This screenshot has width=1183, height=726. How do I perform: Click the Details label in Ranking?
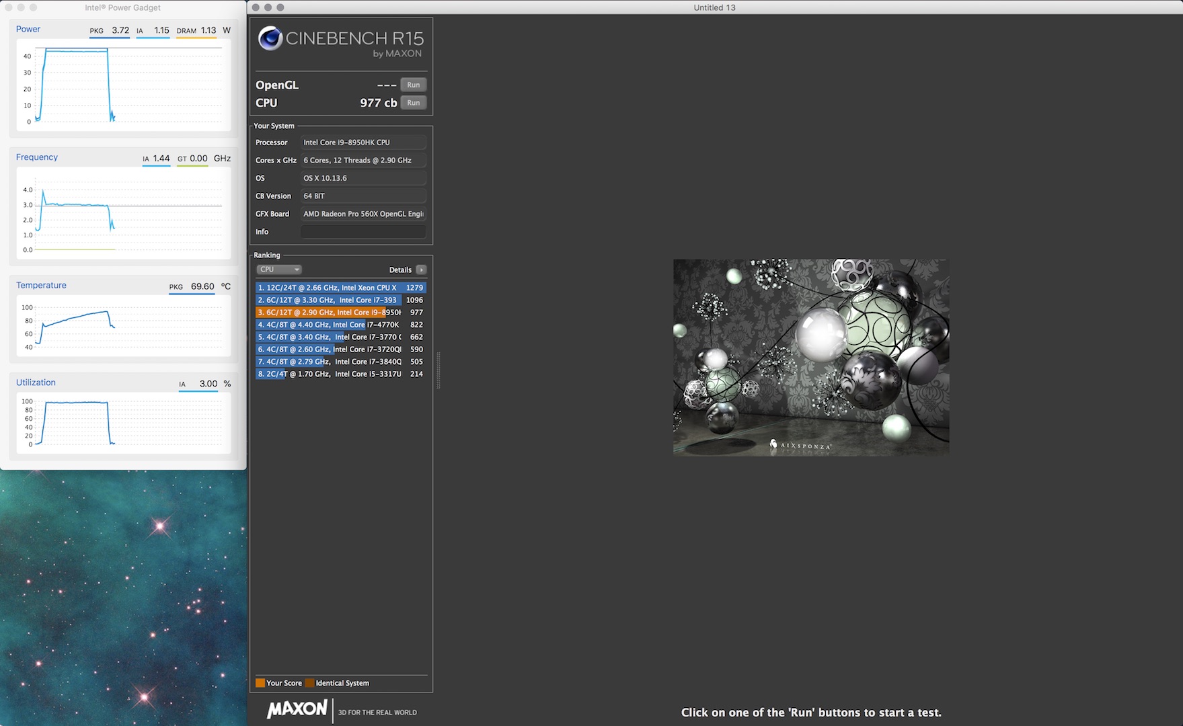click(400, 270)
